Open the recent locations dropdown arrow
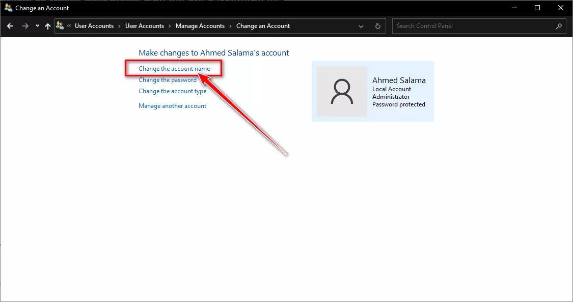The height and width of the screenshot is (302, 573). (x=37, y=26)
